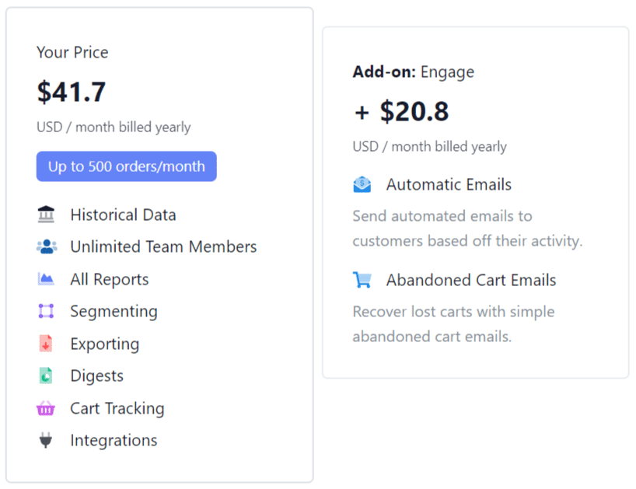Click the Historical Data bank icon
The width and height of the screenshot is (636, 489).
coord(46,214)
